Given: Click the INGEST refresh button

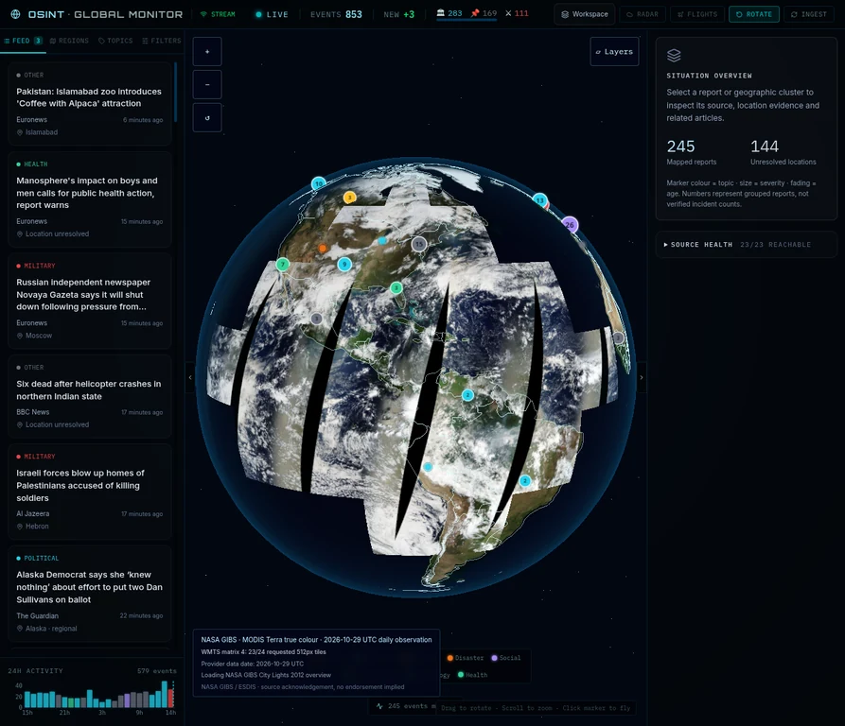Looking at the screenshot, I should point(808,14).
